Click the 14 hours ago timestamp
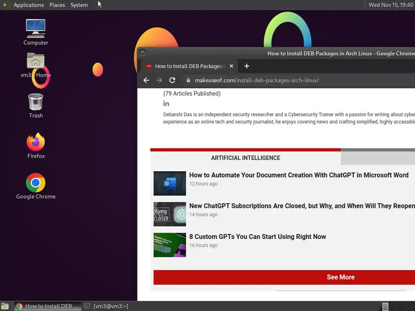The width and height of the screenshot is (415, 311). pos(203,215)
